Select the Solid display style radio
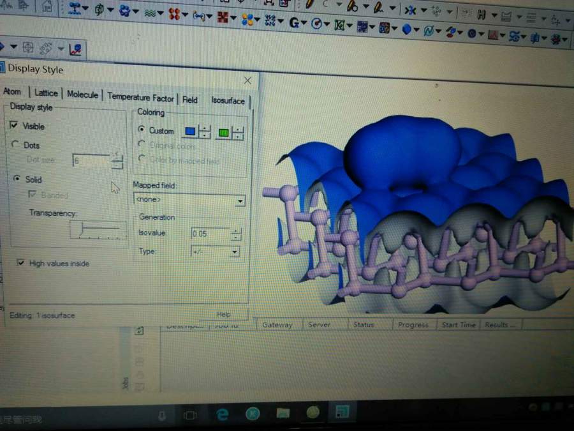574x431 pixels. pos(17,179)
